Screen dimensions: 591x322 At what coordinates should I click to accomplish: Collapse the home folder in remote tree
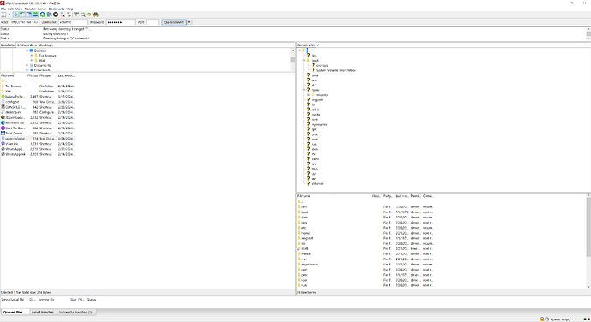coord(304,90)
